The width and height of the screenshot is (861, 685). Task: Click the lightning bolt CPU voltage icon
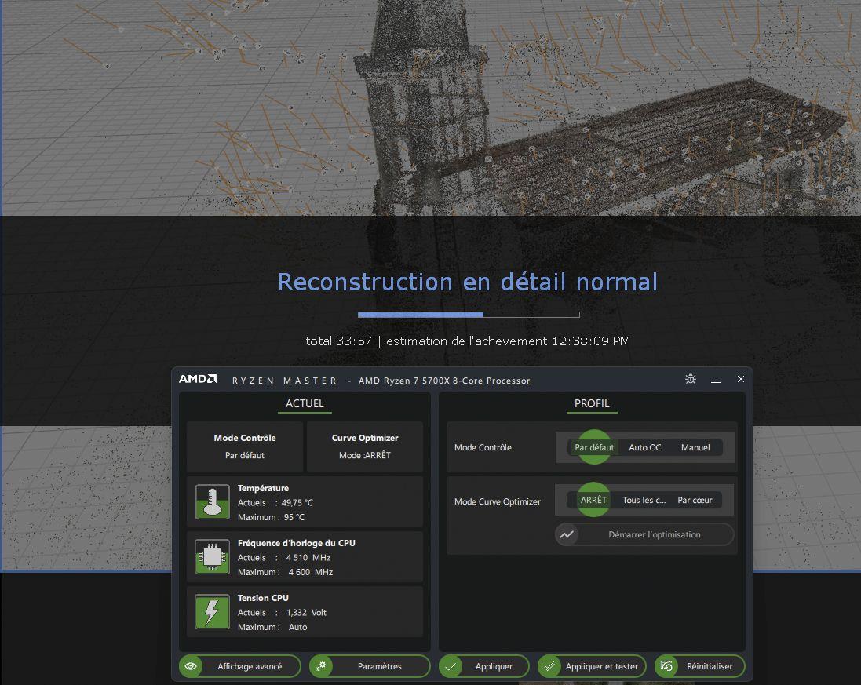coord(212,612)
